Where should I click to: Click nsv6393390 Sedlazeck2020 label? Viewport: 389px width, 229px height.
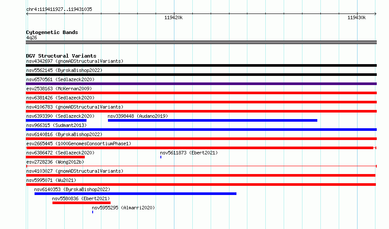(x=60, y=116)
